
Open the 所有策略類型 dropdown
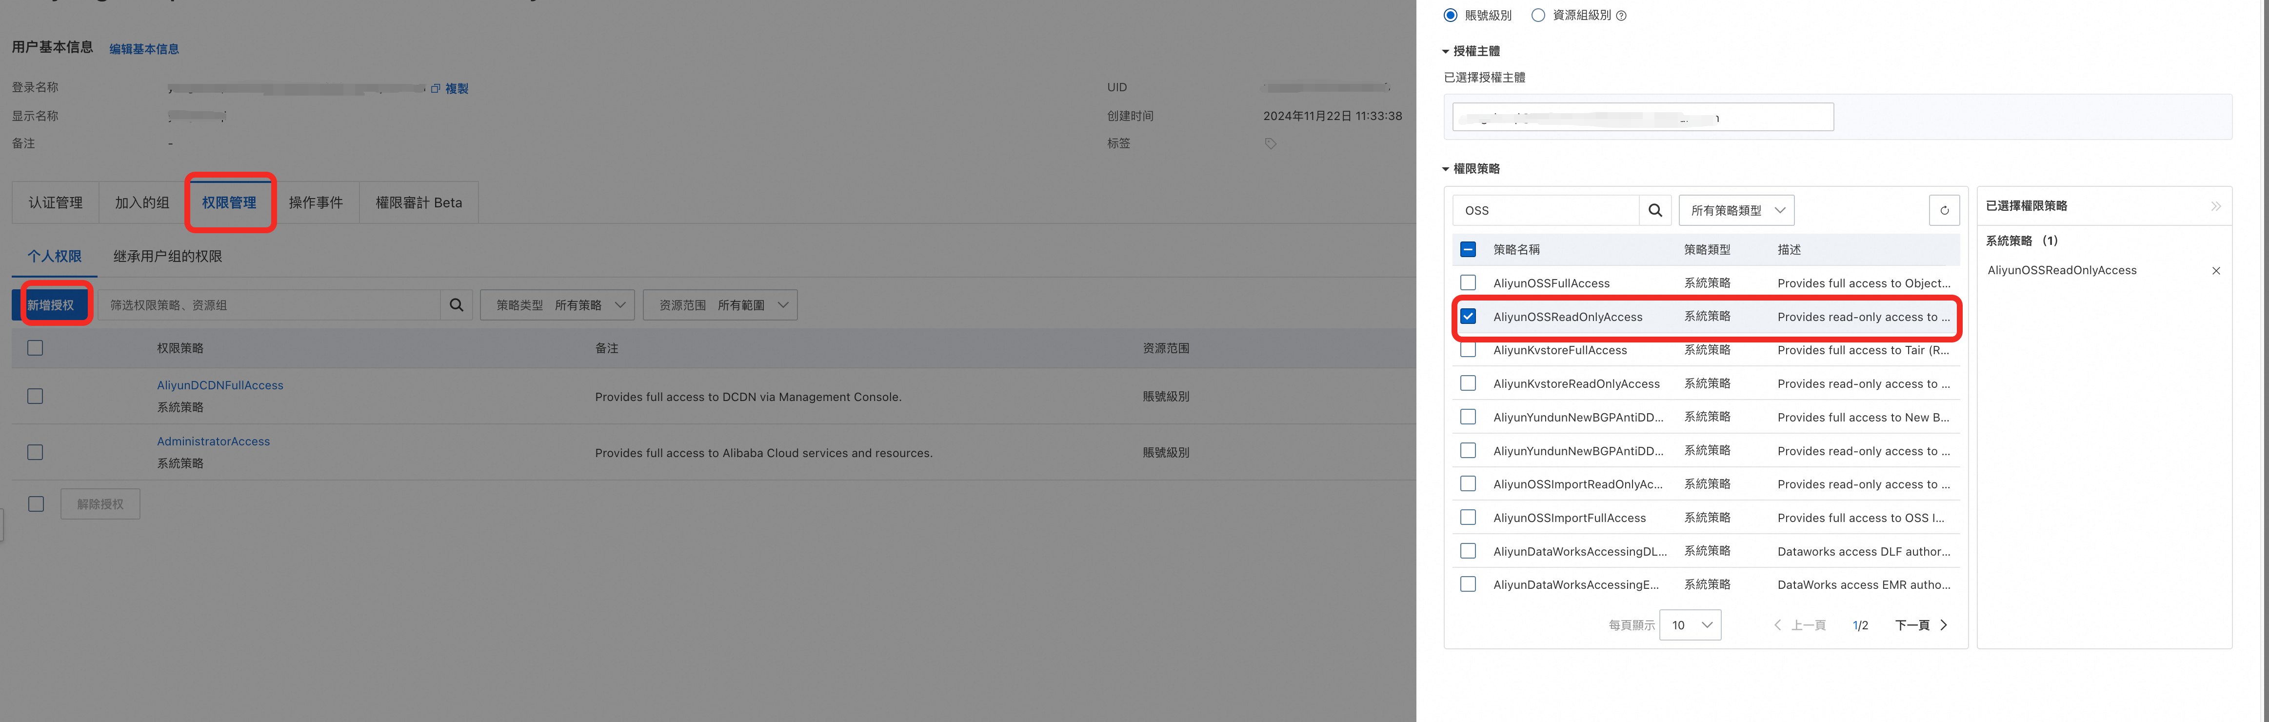coord(1736,210)
